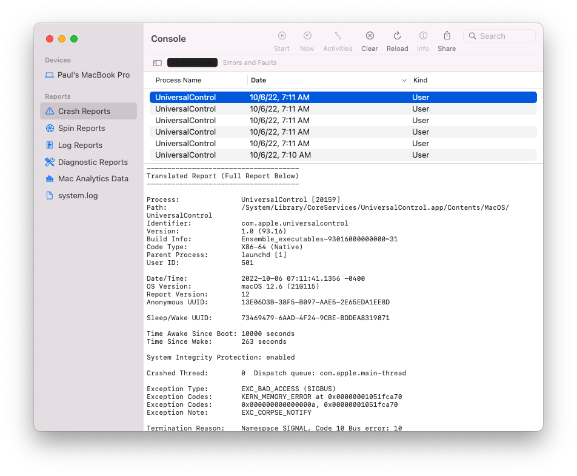Click the Version 1.0 (93.16) value
The height and width of the screenshot is (476, 577).
(264, 231)
